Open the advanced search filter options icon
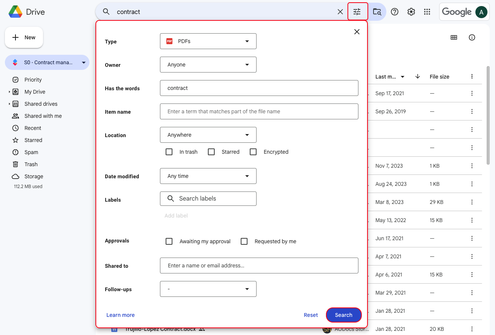 click(357, 12)
